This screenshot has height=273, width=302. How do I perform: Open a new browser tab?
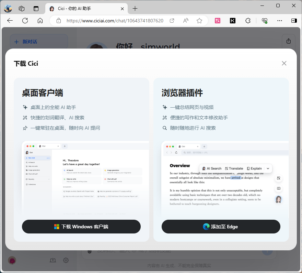tap(135, 9)
